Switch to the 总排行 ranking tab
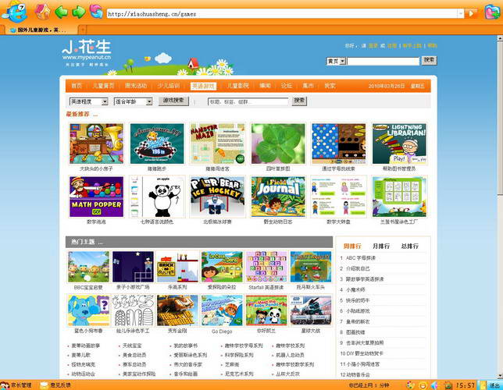This screenshot has height=390, width=503. [x=408, y=246]
